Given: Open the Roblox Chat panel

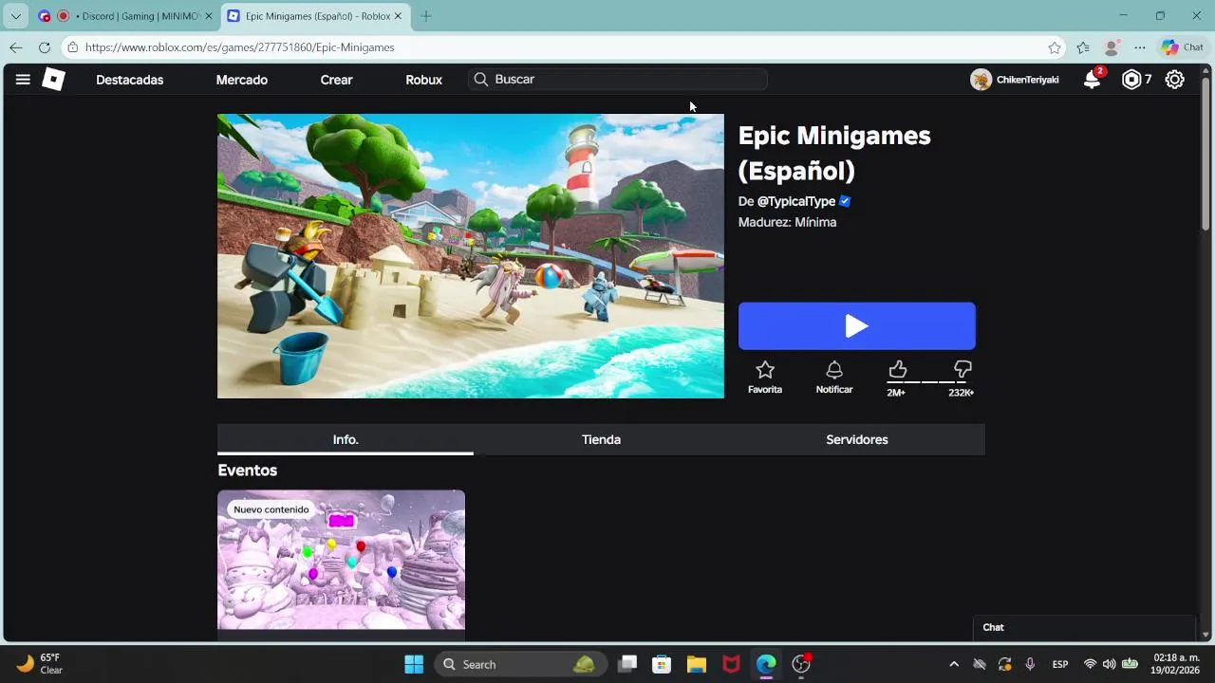Looking at the screenshot, I should point(1083,628).
